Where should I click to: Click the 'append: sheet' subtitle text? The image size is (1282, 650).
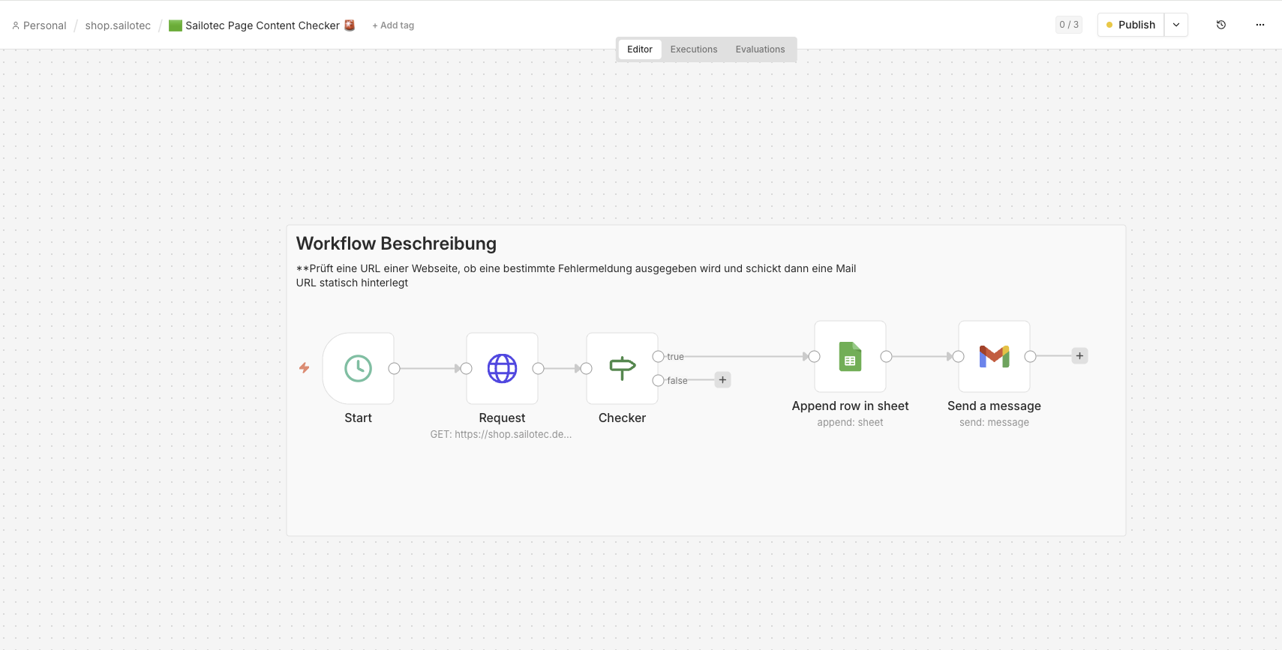click(850, 422)
